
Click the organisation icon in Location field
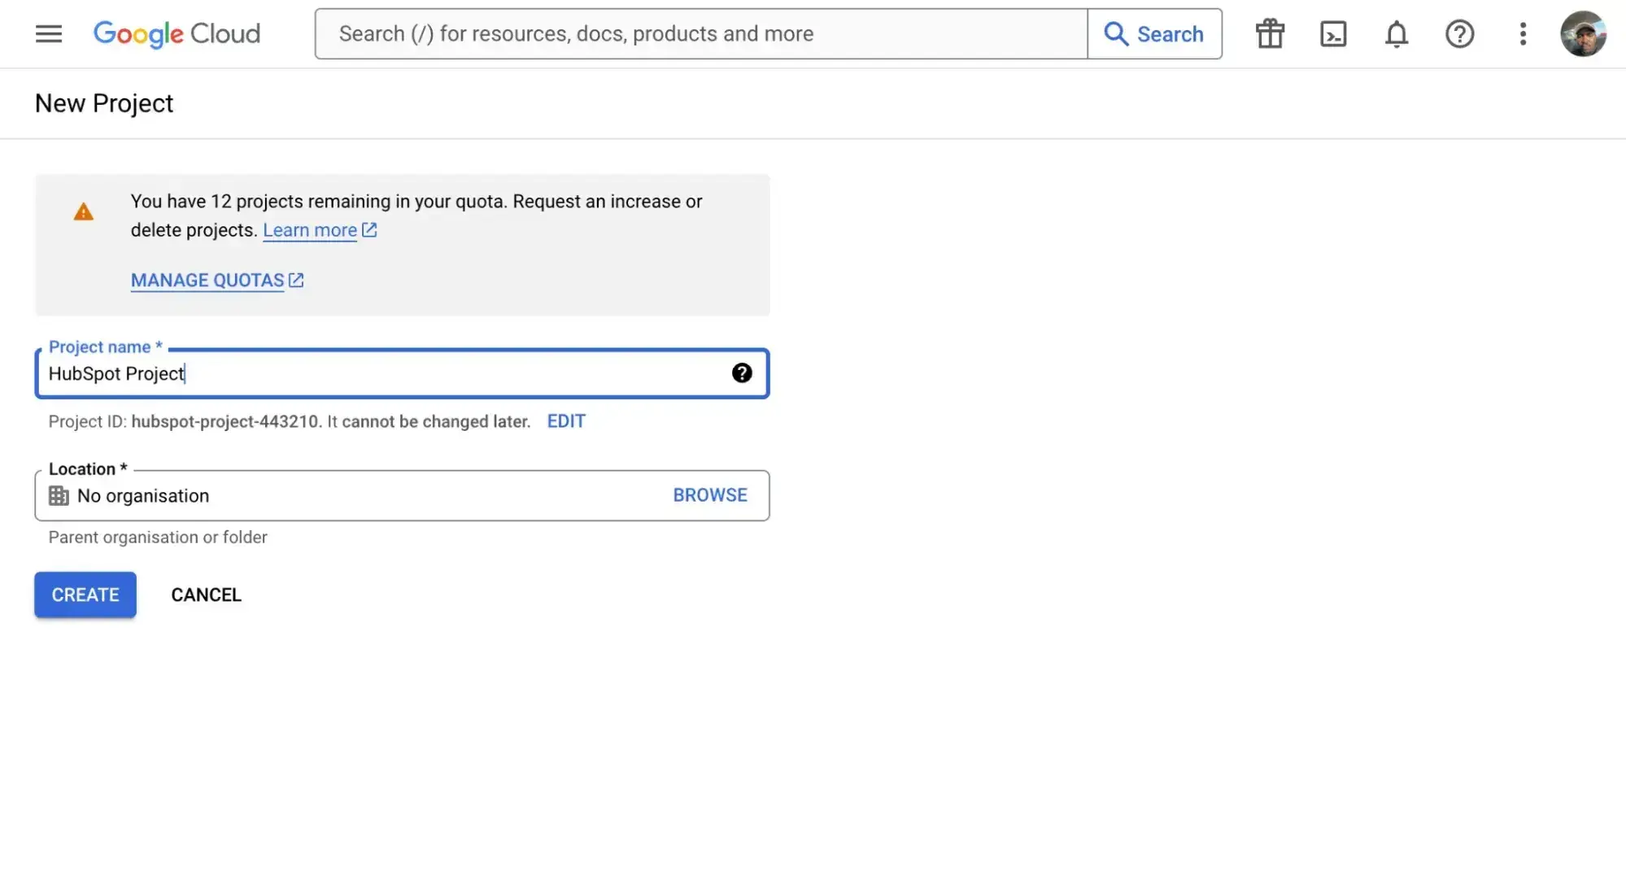click(x=59, y=496)
